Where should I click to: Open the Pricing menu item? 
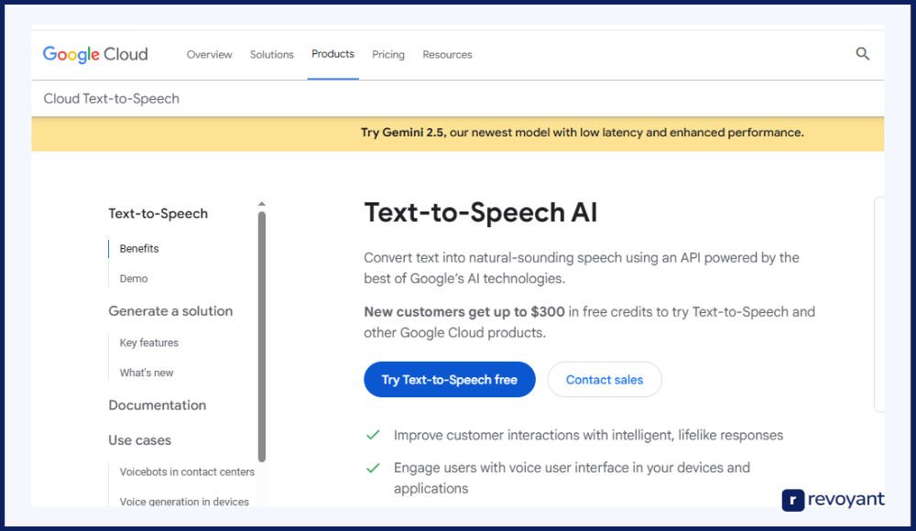pos(387,54)
